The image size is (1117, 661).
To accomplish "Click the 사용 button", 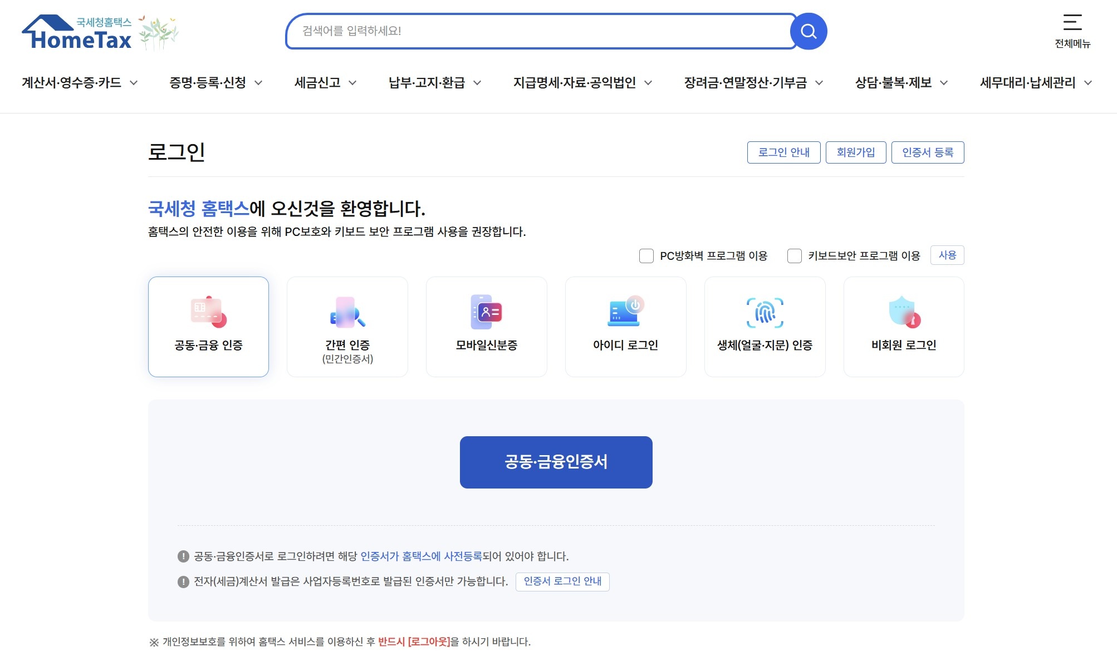I will 947,255.
